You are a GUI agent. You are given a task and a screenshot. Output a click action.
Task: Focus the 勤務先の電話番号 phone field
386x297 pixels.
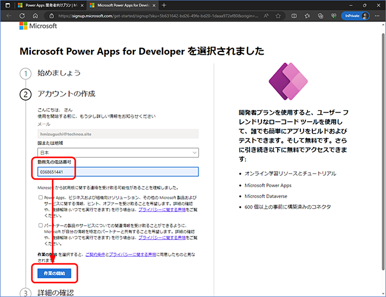coord(118,171)
